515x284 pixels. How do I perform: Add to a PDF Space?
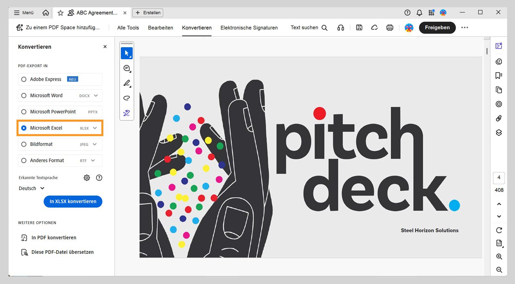point(58,28)
